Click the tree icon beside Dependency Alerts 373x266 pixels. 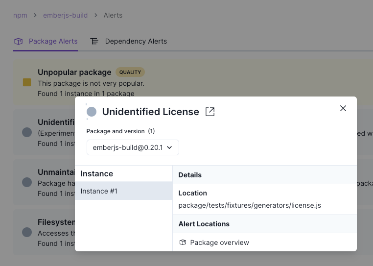[94, 41]
